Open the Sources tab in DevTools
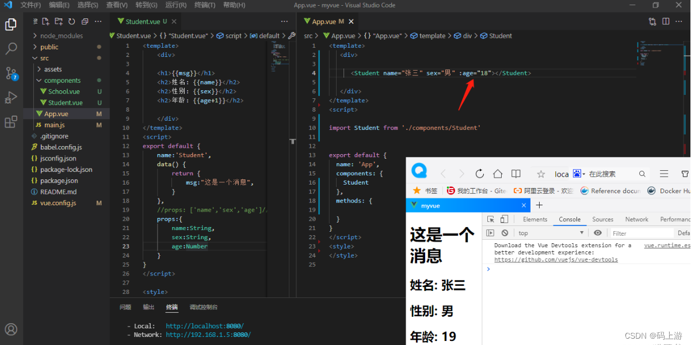 [603, 219]
